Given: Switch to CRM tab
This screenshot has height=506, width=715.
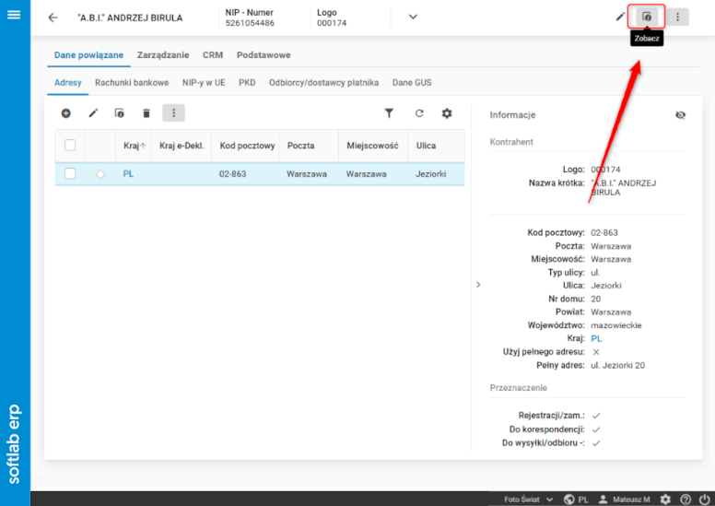Looking at the screenshot, I should tap(213, 55).
